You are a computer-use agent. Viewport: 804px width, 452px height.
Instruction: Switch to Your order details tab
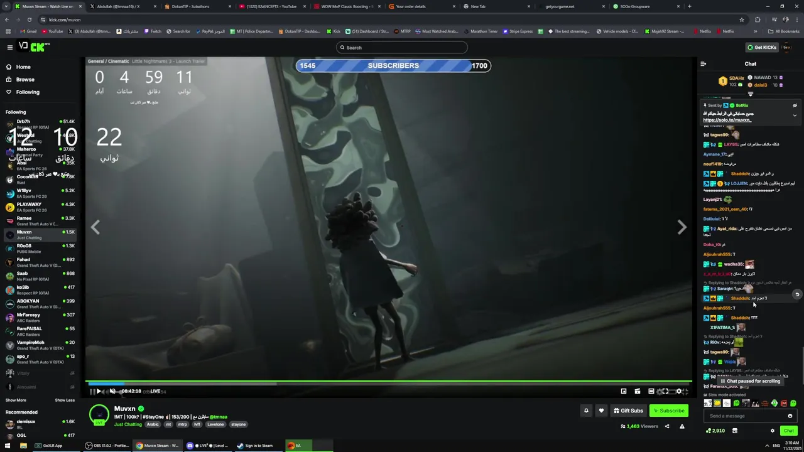pyautogui.click(x=422, y=6)
